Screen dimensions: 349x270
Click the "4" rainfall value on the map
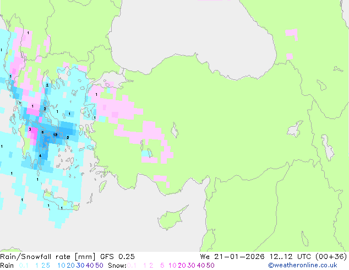pyautogui.click(x=40, y=156)
